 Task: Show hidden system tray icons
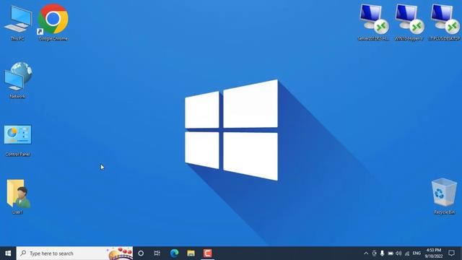tap(366, 253)
